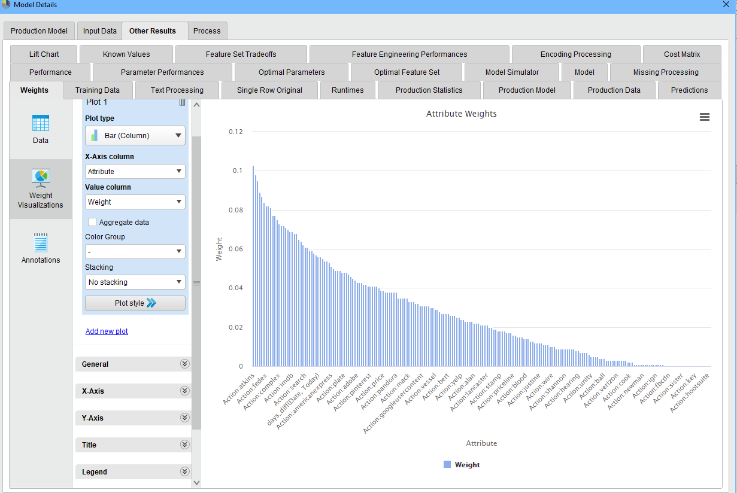Viewport: 737px width, 493px height.
Task: Switch to Production Model top tab
Action: (40, 31)
